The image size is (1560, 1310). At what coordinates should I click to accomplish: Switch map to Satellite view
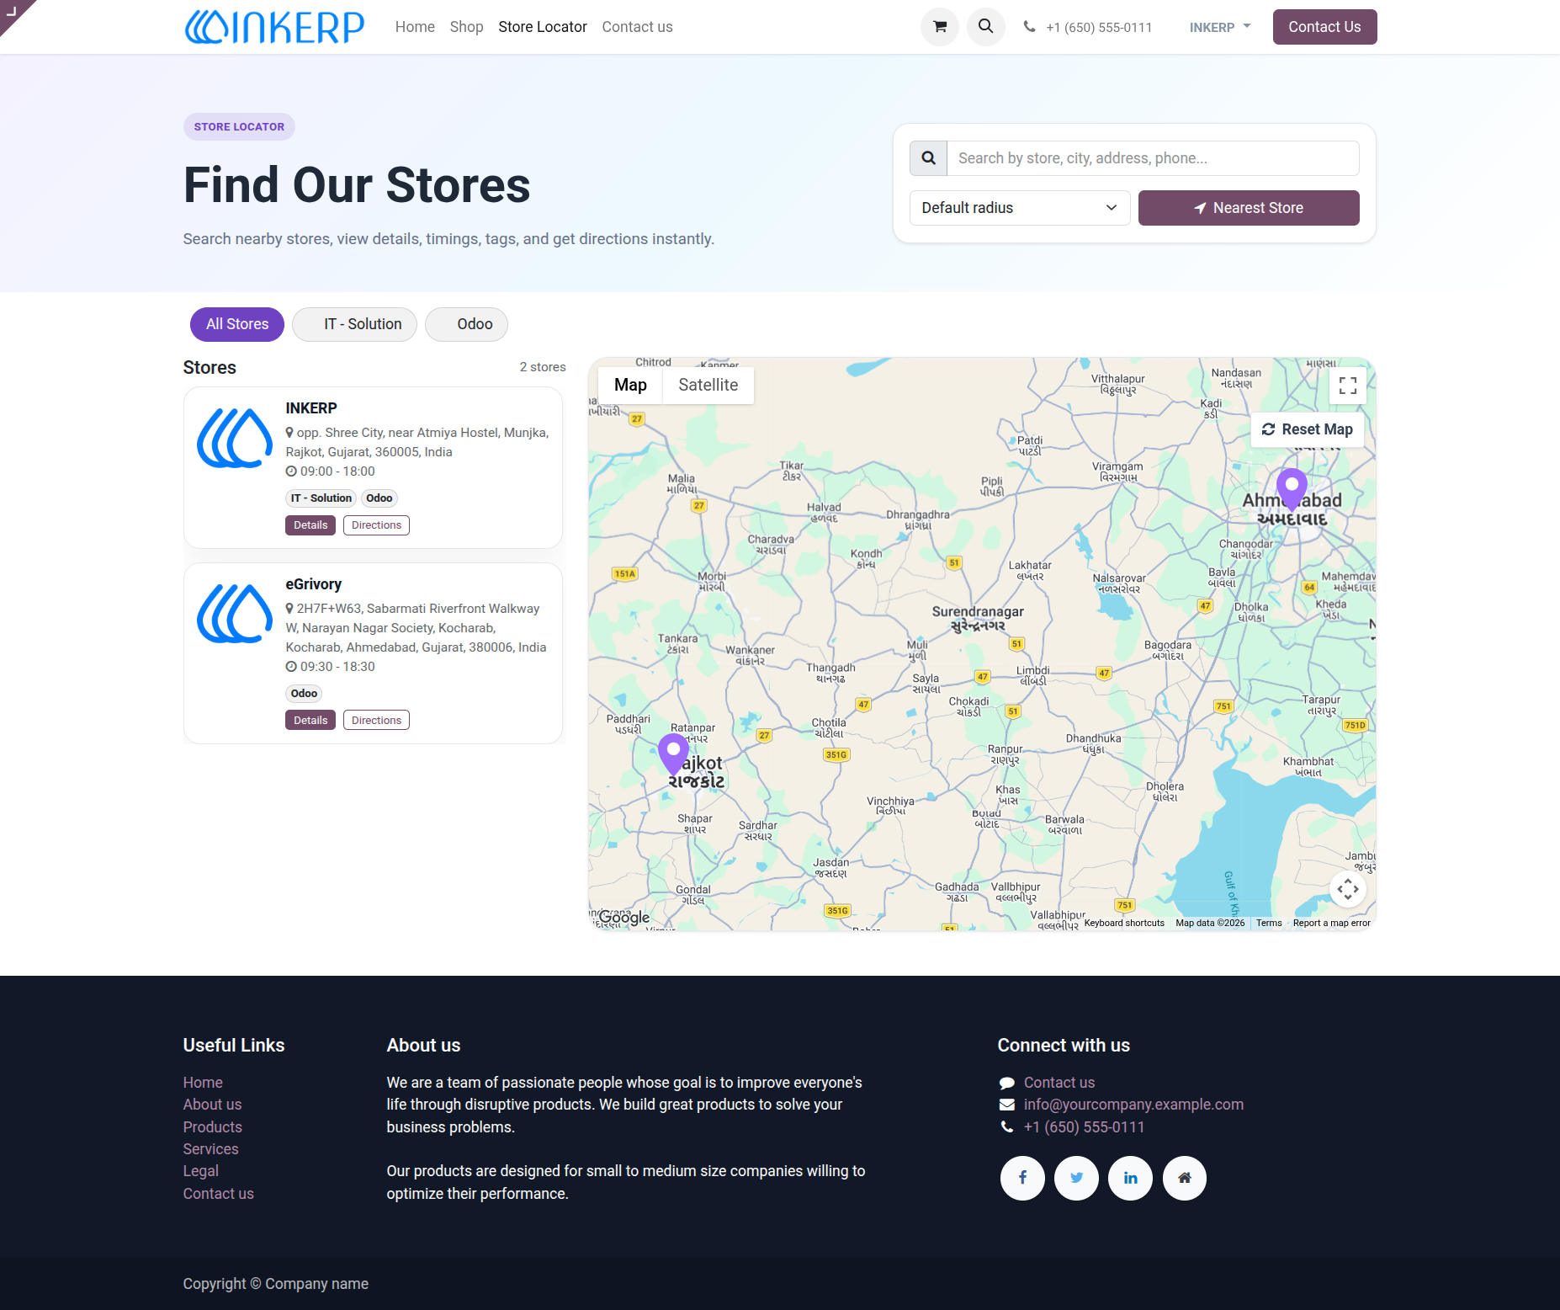coord(708,385)
